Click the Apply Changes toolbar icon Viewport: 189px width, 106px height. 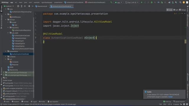click(145, 2)
